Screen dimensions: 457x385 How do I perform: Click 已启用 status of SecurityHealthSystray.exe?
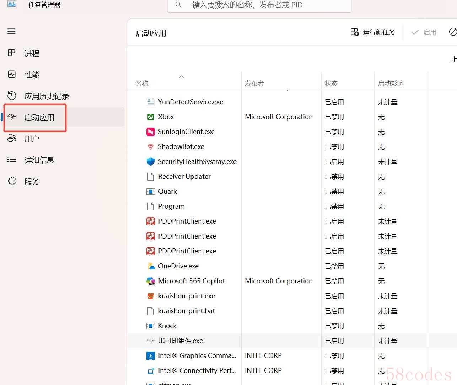coord(334,161)
